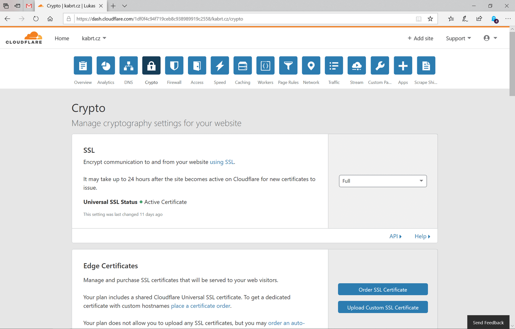Open browser settings and more menu
This screenshot has width=515, height=329.
[508, 19]
